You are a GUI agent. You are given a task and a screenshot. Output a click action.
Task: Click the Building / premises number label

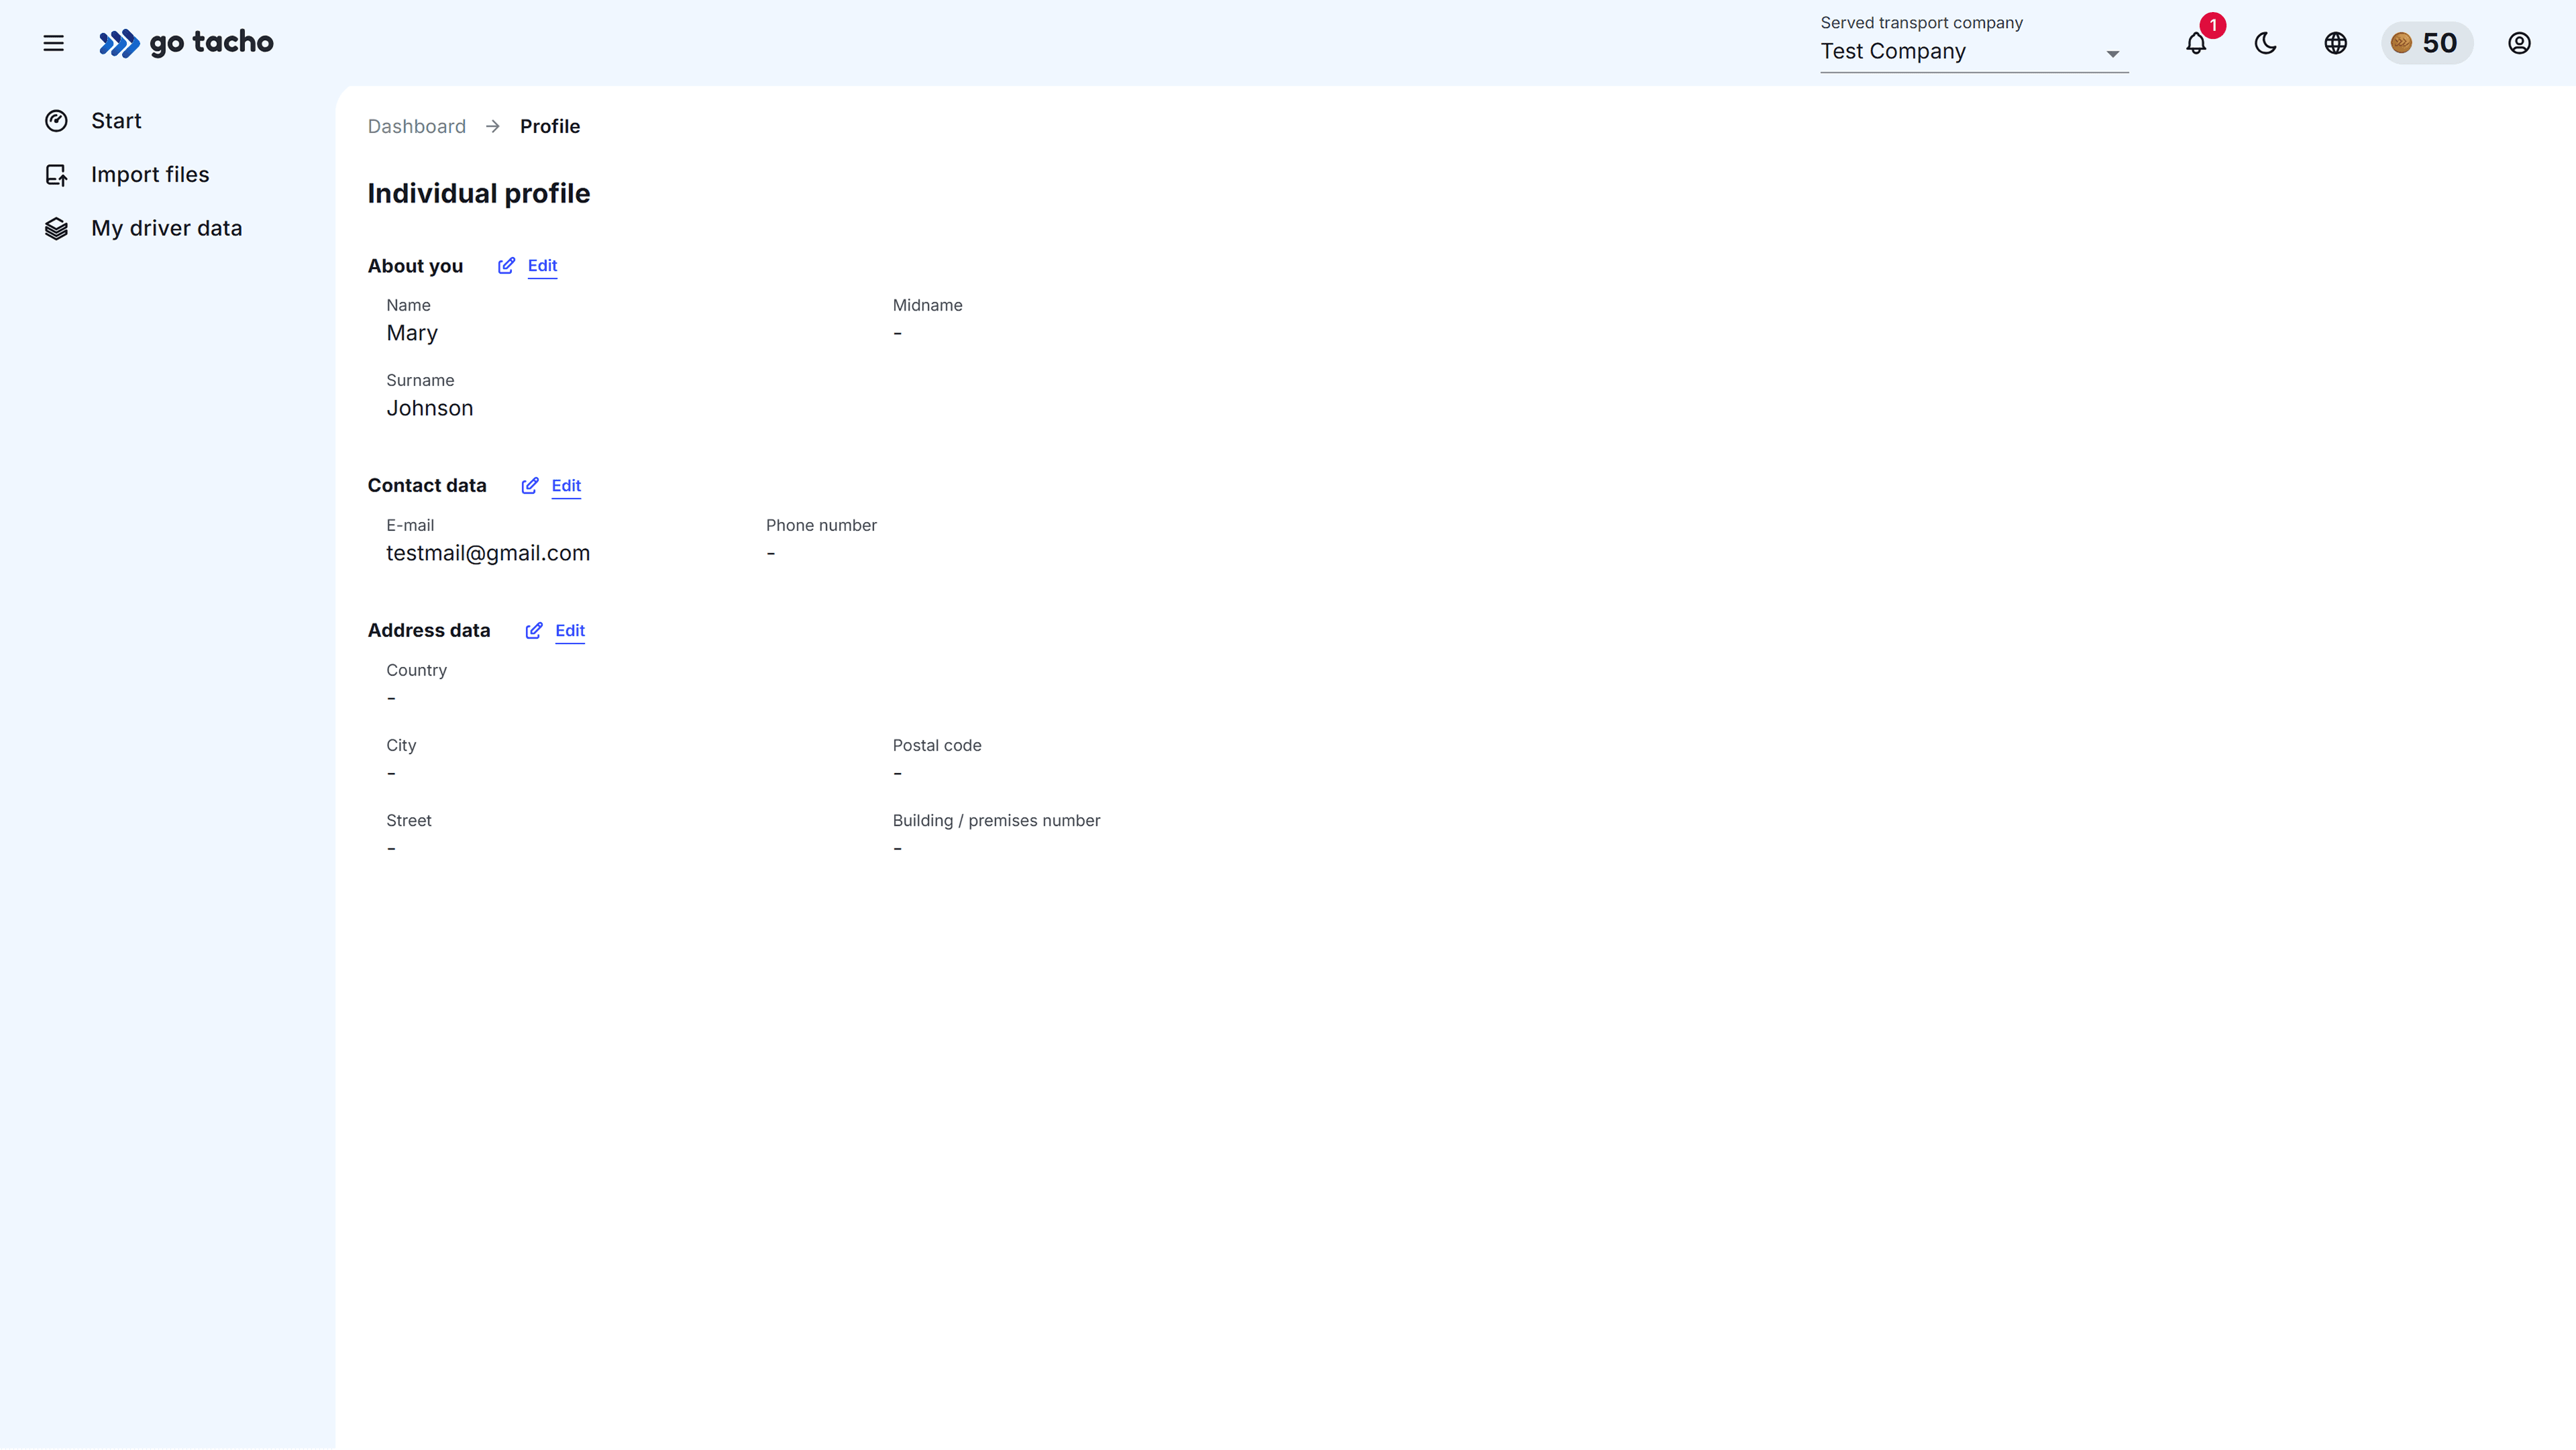(x=997, y=820)
